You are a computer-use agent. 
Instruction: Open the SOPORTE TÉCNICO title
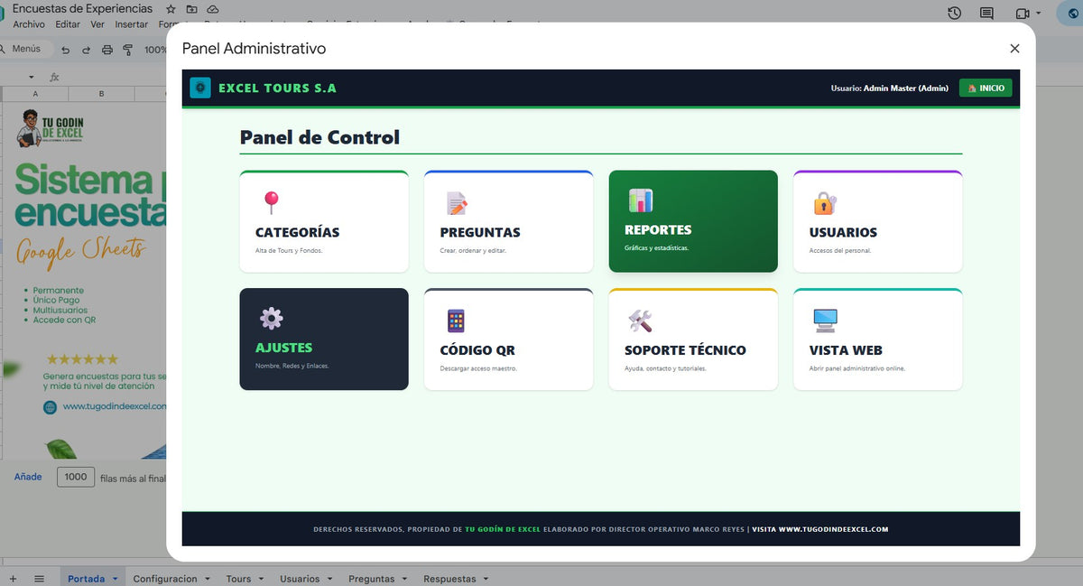pos(685,350)
